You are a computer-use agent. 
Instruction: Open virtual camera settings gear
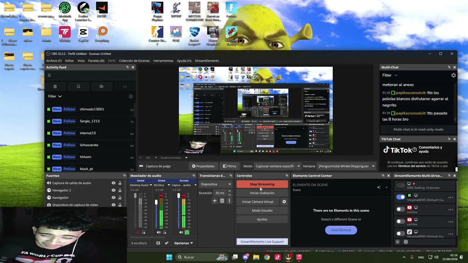284,202
